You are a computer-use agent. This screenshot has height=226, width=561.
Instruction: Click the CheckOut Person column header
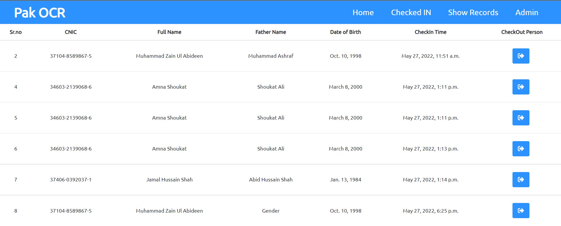click(522, 32)
